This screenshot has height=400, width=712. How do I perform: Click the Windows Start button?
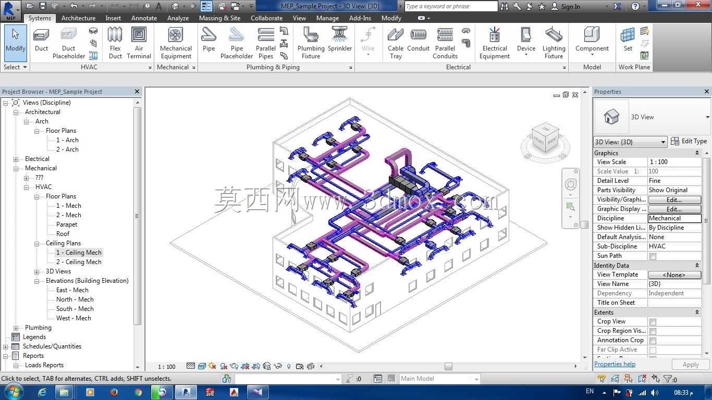coord(14,392)
